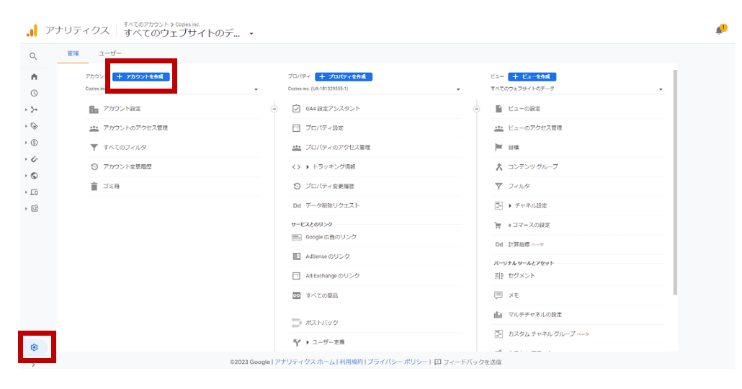Open プロパティ設定 menu item
This screenshot has height=389, width=742.
[376, 128]
